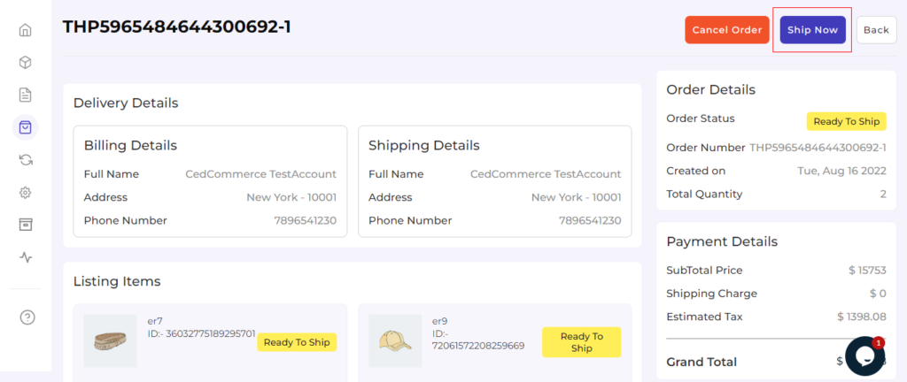The width and height of the screenshot is (907, 382).
Task: Click the er7 item Ready To Ship badge
Action: pyautogui.click(x=297, y=342)
